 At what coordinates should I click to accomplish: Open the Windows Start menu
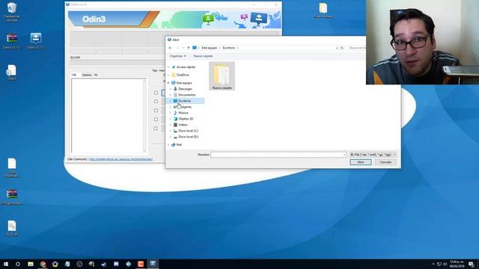(x=6, y=264)
